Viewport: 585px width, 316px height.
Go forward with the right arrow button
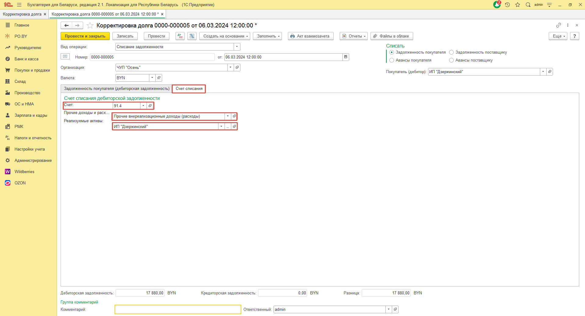point(77,25)
